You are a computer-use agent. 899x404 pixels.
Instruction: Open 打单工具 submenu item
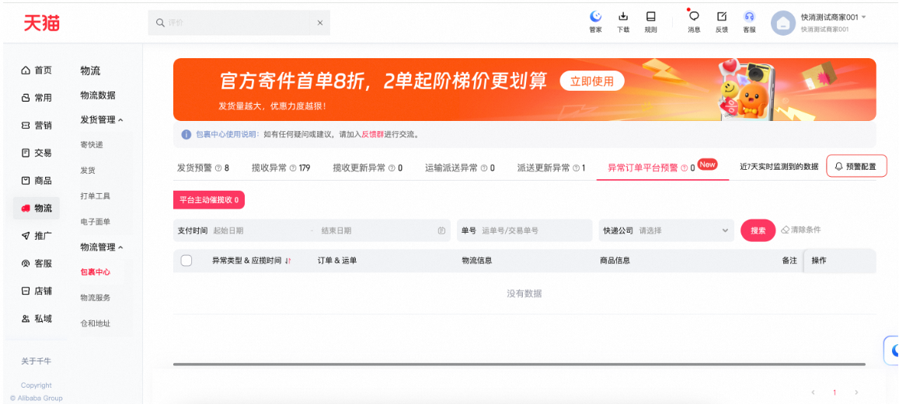click(x=95, y=195)
